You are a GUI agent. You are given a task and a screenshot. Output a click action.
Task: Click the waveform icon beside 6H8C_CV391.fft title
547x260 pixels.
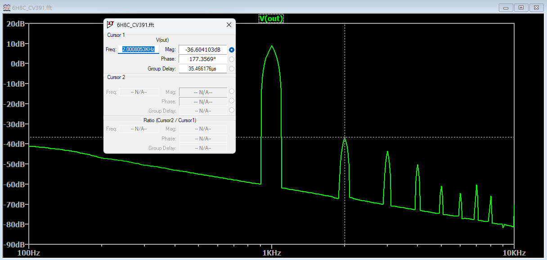coord(6,7)
